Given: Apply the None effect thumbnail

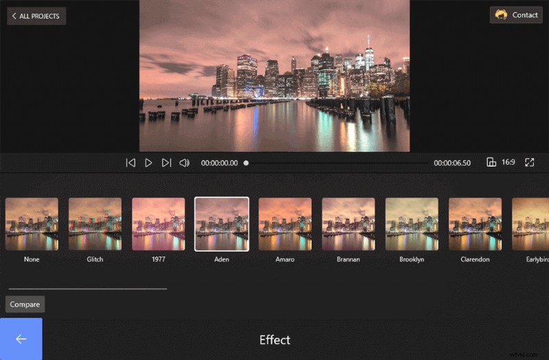Looking at the screenshot, I should click(32, 224).
